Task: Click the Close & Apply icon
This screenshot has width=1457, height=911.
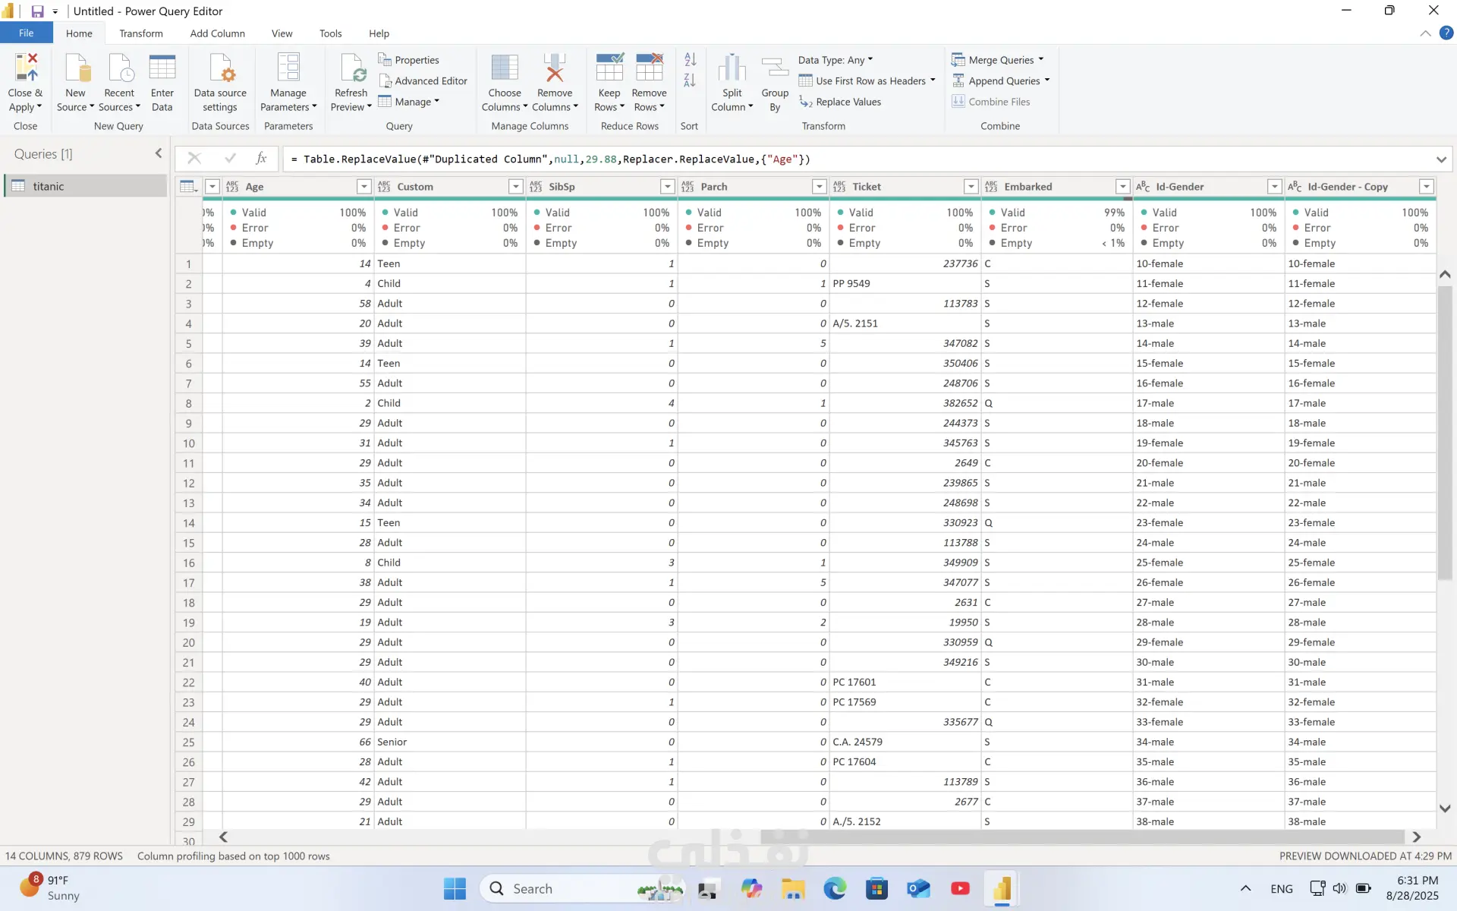Action: (x=25, y=68)
